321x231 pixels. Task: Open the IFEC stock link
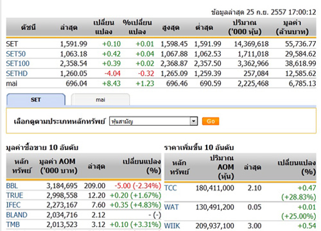click(x=13, y=205)
